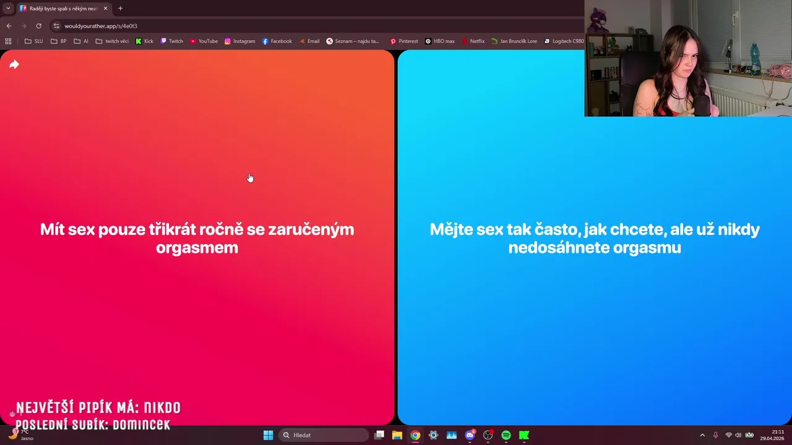
Task: Open Wi-Fi network tray icon
Action: point(728,435)
